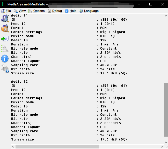Open Preferences via the wrench sidebar icon
Image resolution: width=168 pixels, height=149 pixels.
[5, 48]
